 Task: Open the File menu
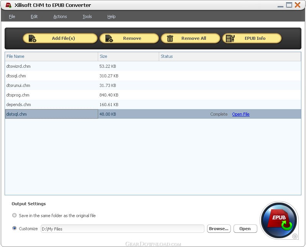point(12,16)
